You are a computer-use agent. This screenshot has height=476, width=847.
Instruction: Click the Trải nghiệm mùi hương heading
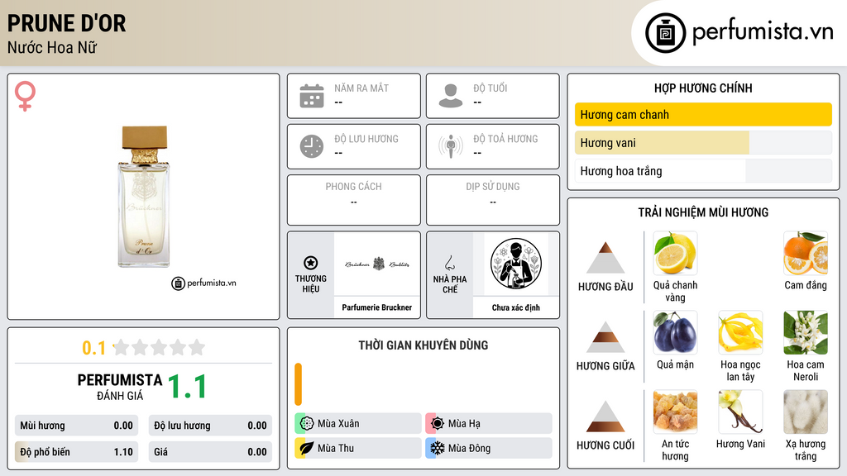[x=703, y=212]
